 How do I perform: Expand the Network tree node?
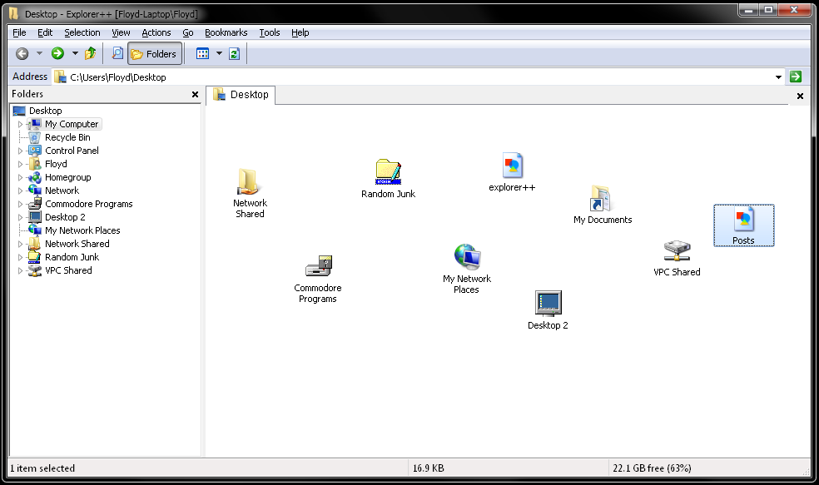[21, 191]
